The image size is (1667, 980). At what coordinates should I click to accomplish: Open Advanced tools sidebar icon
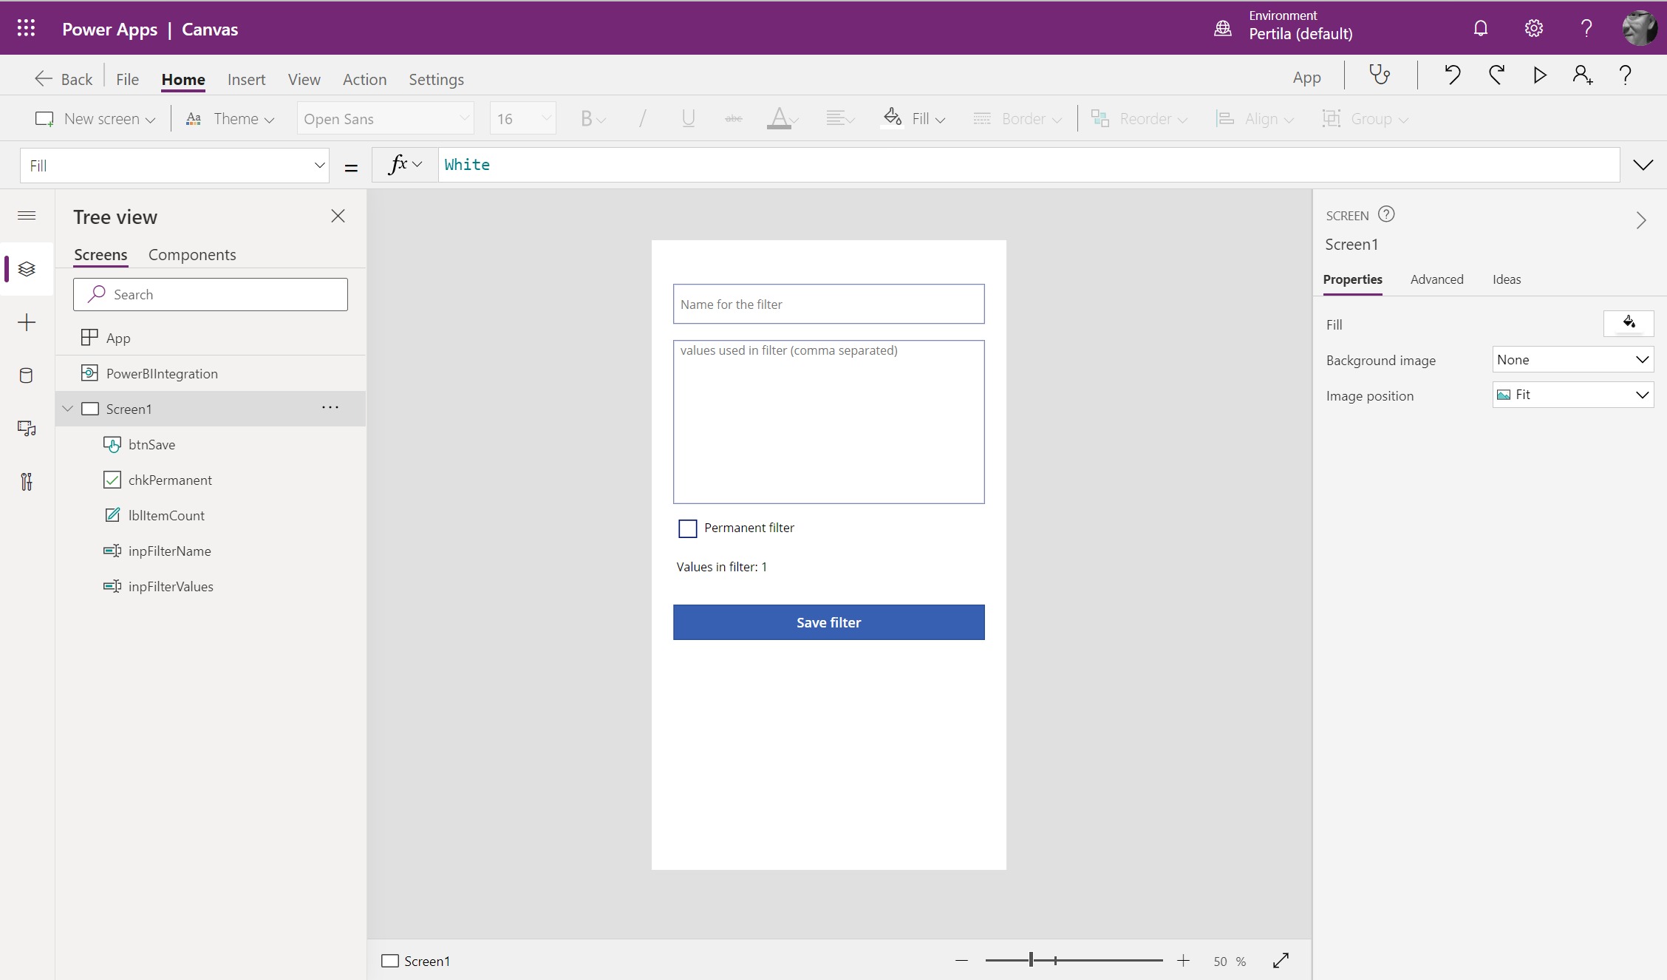pyautogui.click(x=27, y=482)
